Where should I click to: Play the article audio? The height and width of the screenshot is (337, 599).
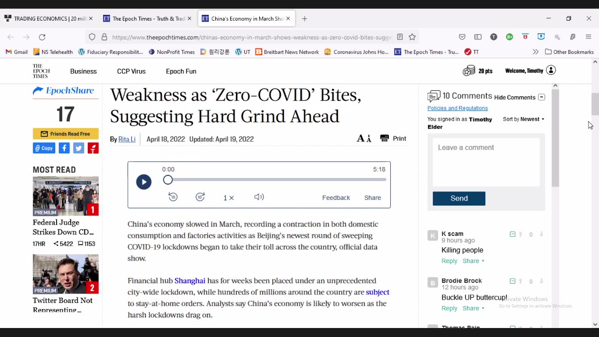[144, 182]
